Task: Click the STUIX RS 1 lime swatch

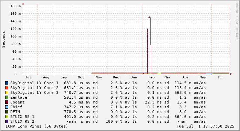Action: click(7, 117)
